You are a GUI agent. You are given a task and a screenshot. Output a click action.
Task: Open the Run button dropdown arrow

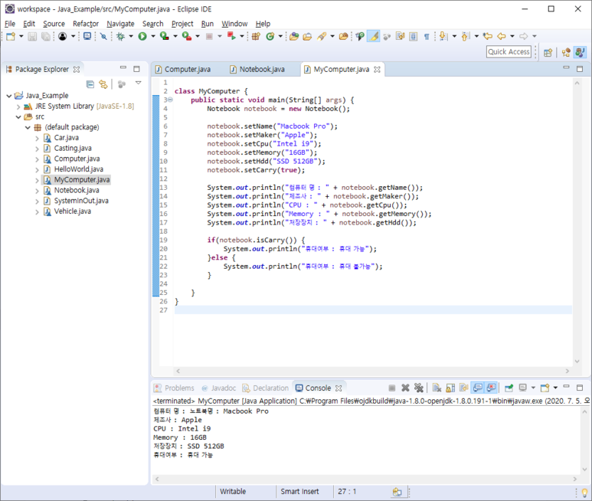click(153, 36)
